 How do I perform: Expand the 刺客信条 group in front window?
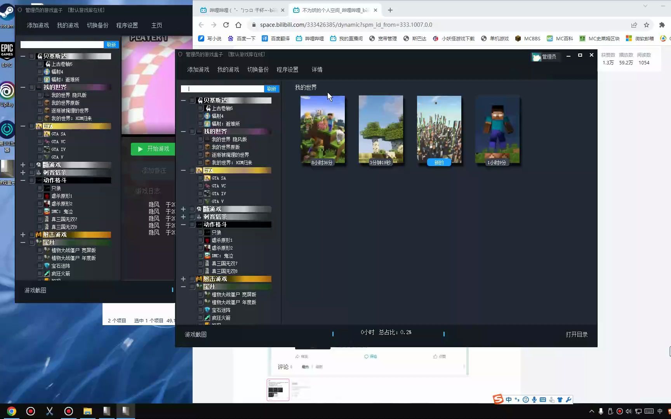pos(183,217)
